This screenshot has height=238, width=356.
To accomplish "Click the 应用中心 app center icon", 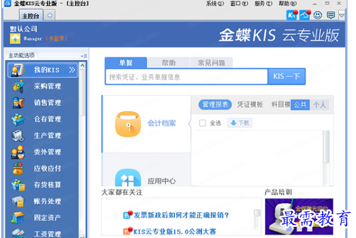I will pos(128,178).
